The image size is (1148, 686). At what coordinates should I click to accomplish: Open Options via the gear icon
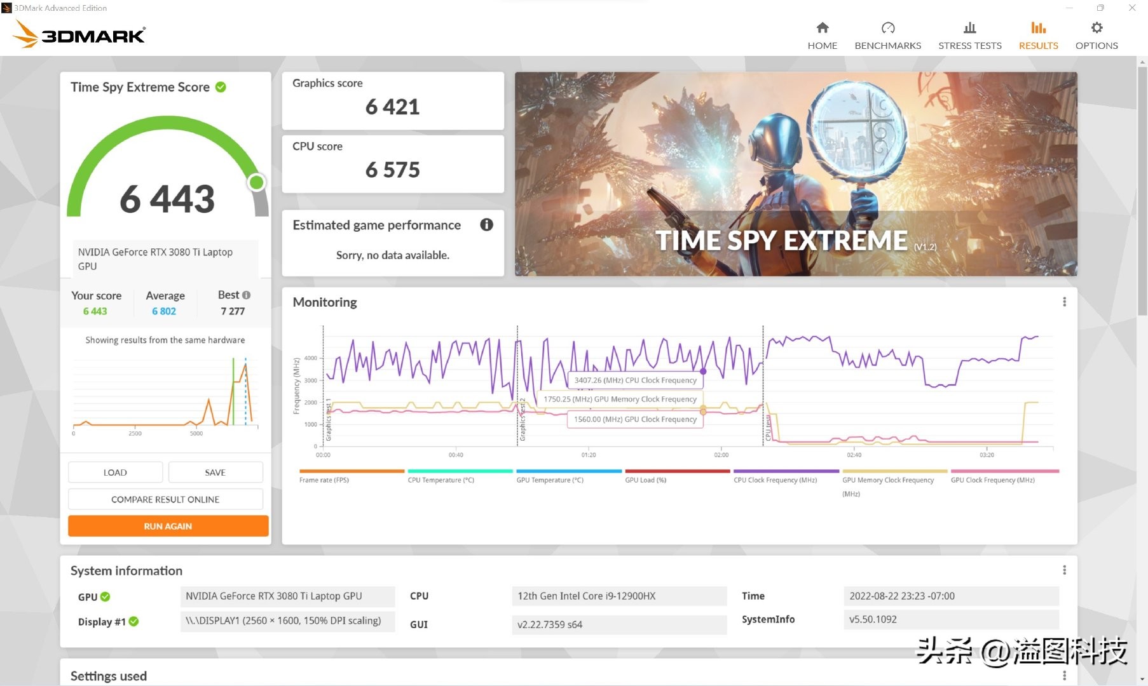coord(1097,28)
